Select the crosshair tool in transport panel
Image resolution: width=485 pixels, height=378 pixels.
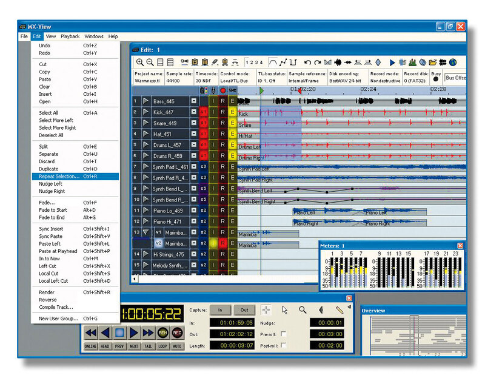tap(266, 310)
